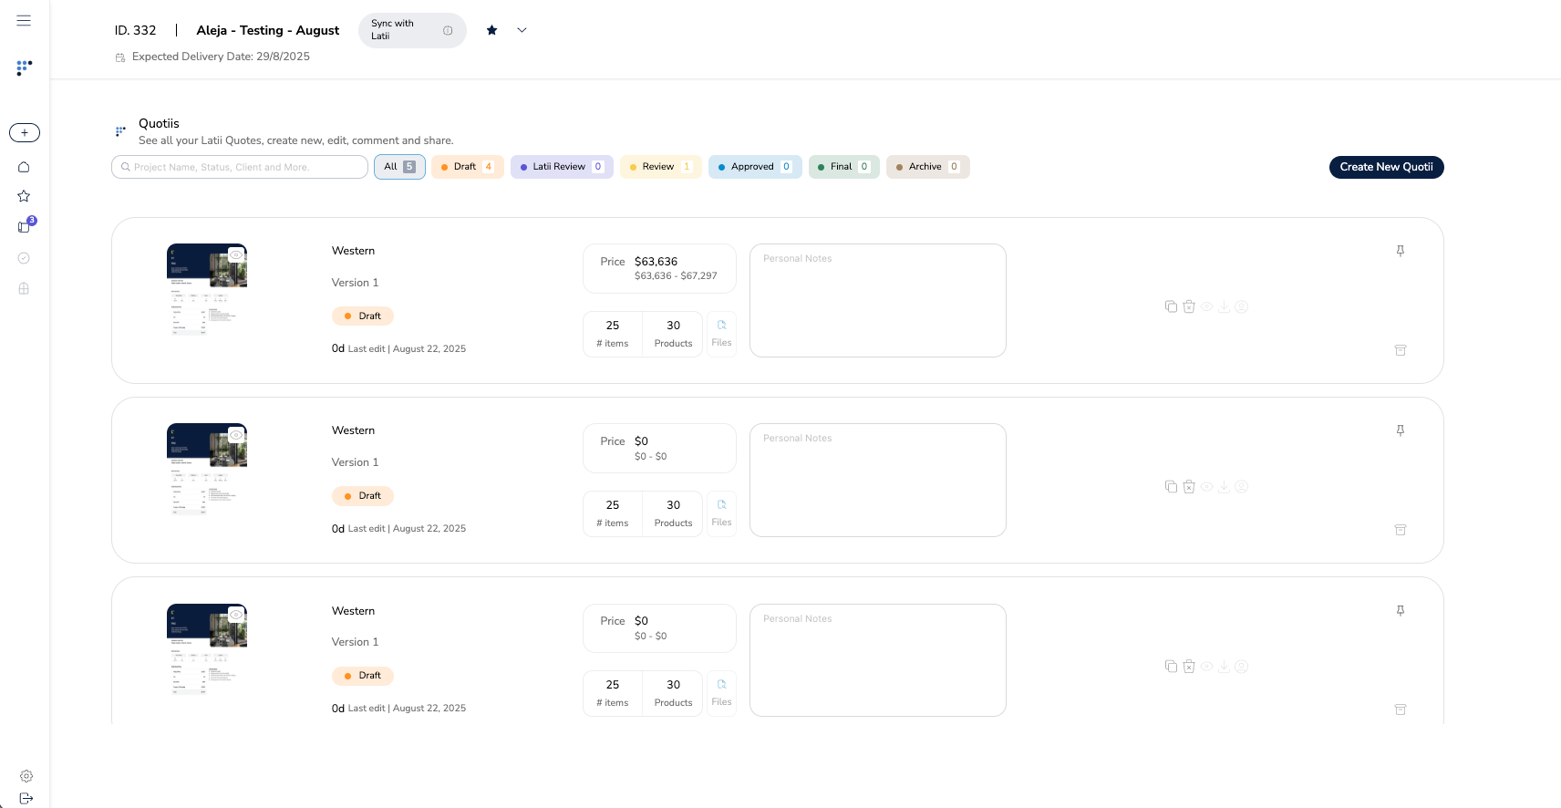Delete the second Western quote

[x=1189, y=487]
